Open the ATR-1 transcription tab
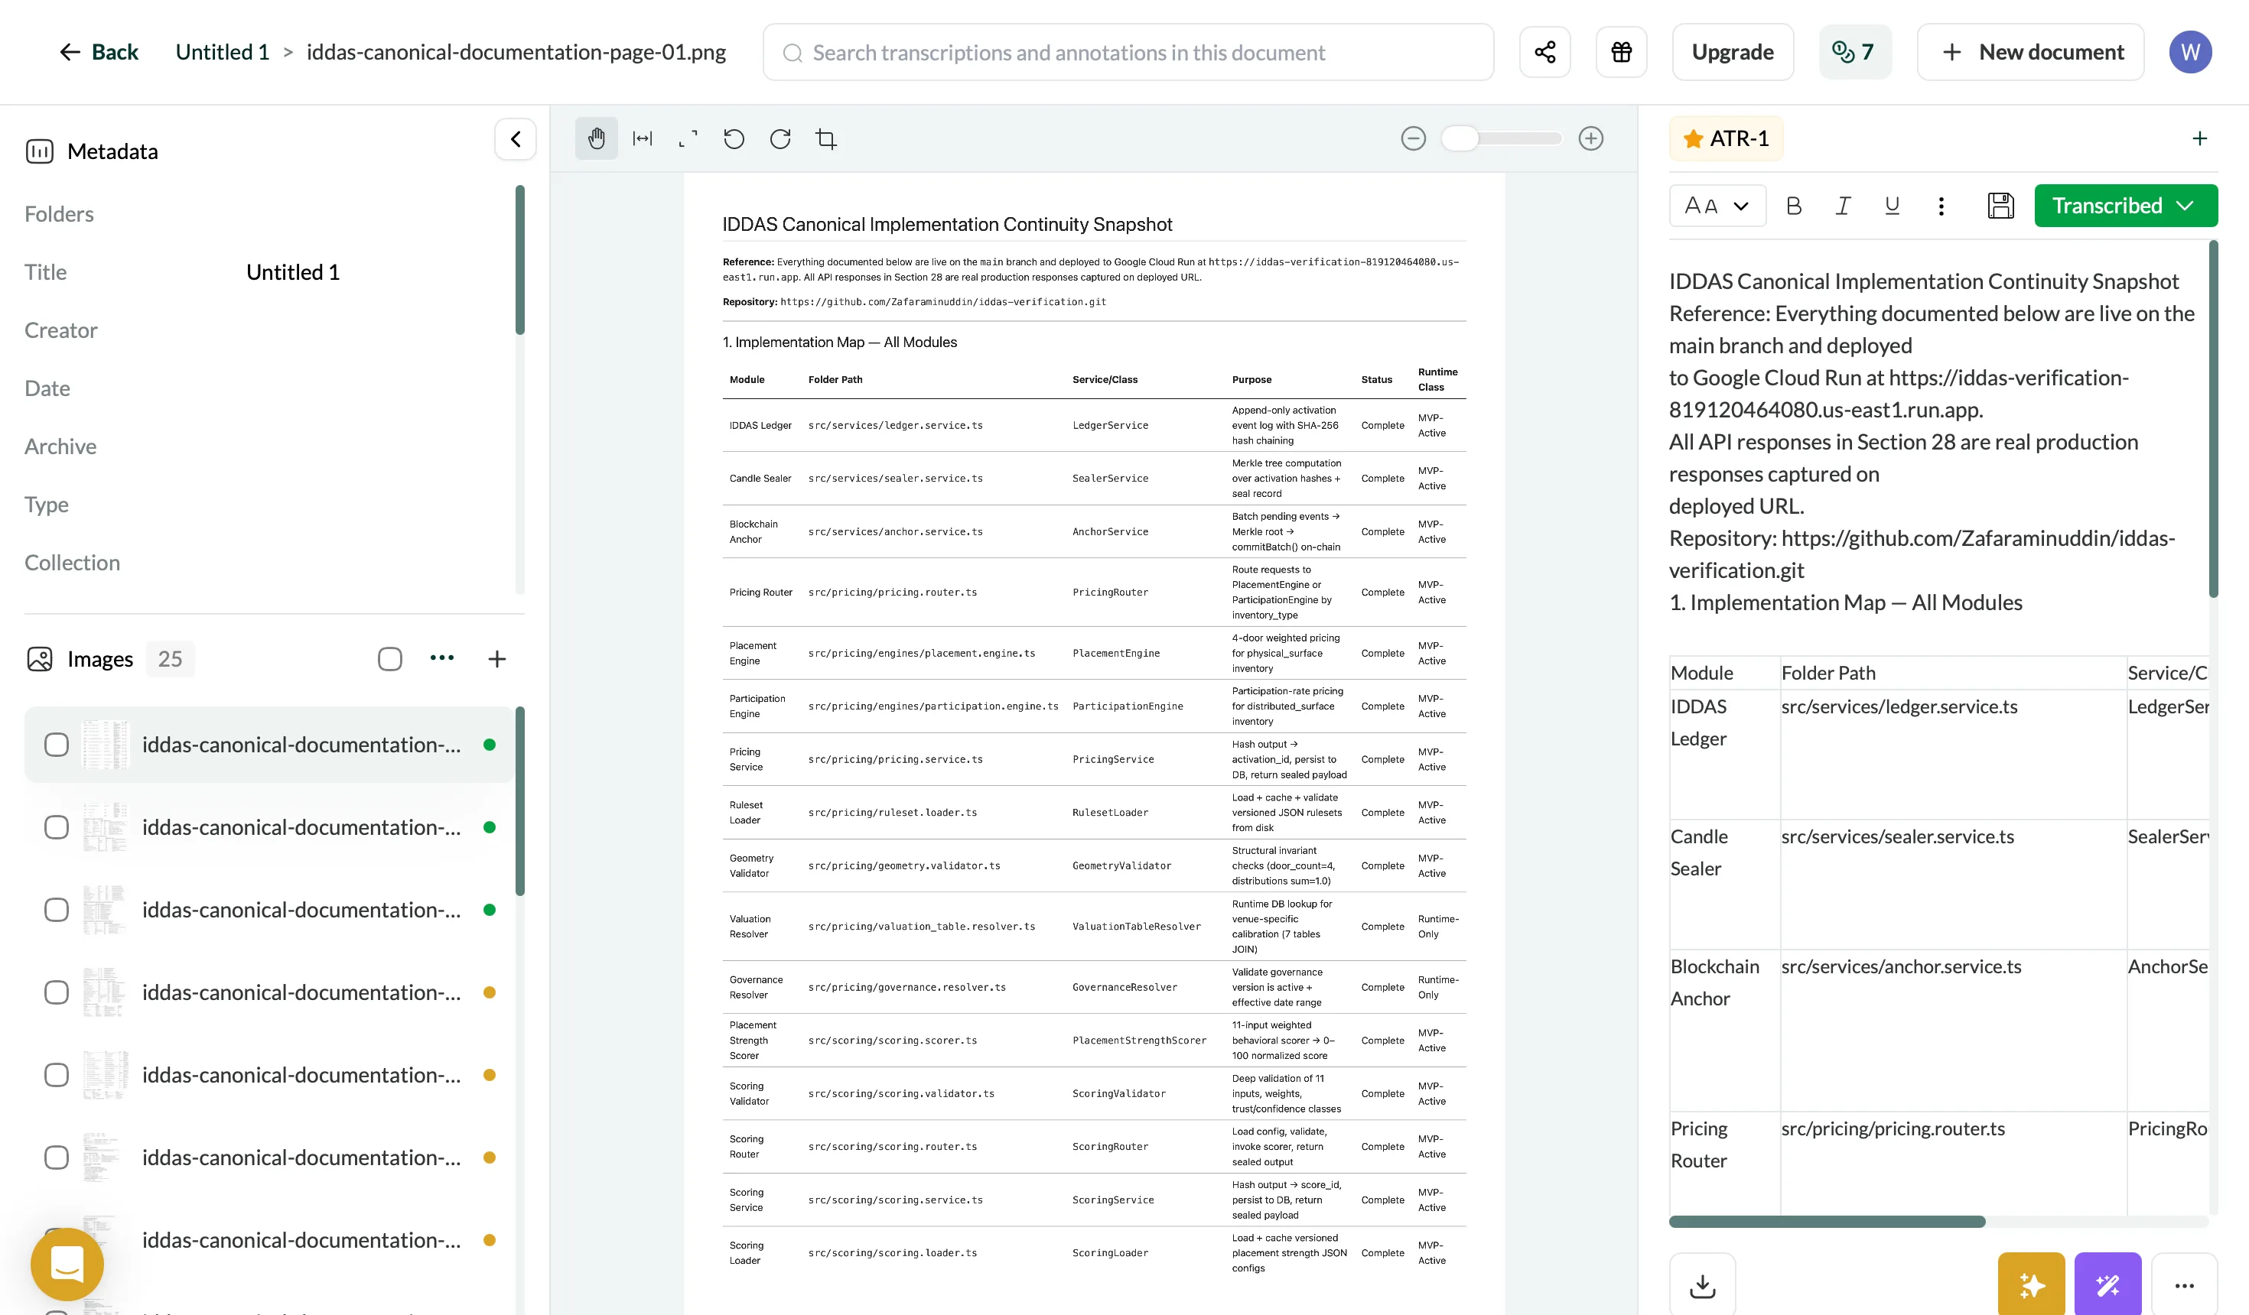Viewport: 2249px width, 1315px height. coord(1726,138)
